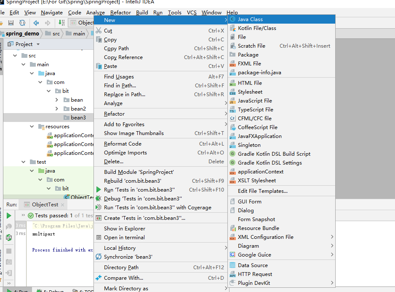This screenshot has width=395, height=292.
Task: Click the Back navigation arrow icon
Action: (36, 23)
